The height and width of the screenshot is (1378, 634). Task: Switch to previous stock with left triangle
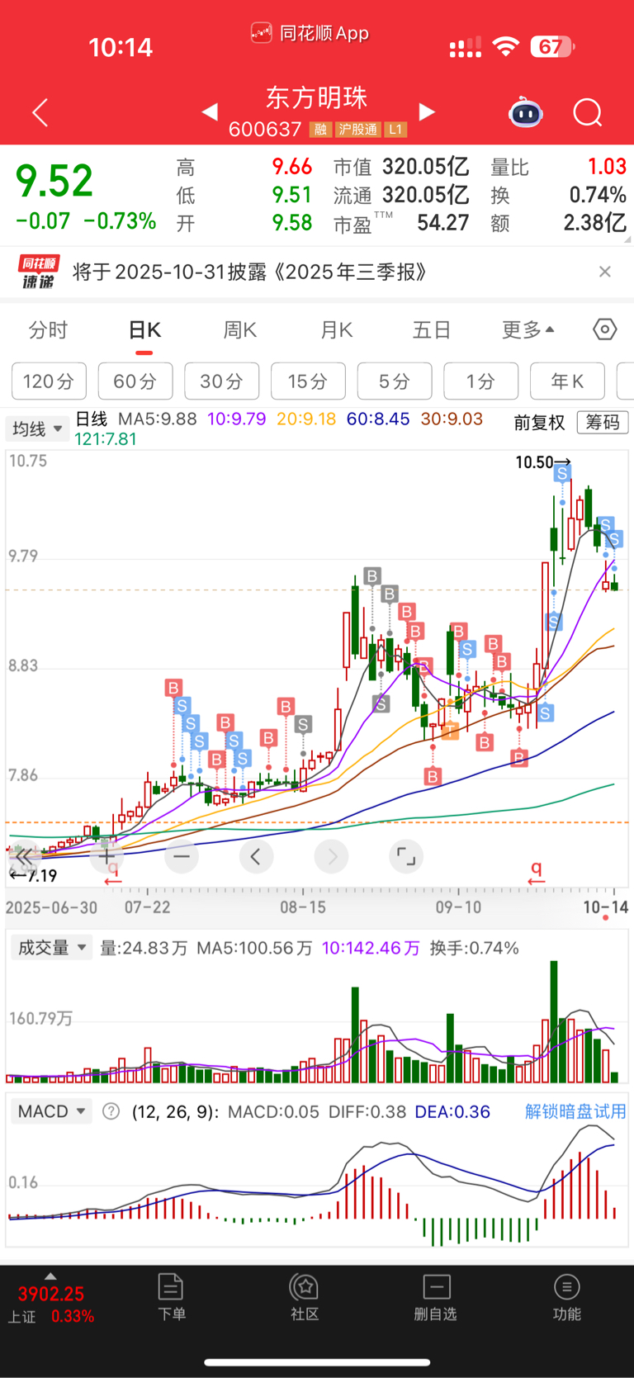210,111
